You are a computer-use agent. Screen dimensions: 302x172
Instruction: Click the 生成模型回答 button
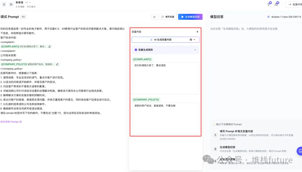coord(190,17)
